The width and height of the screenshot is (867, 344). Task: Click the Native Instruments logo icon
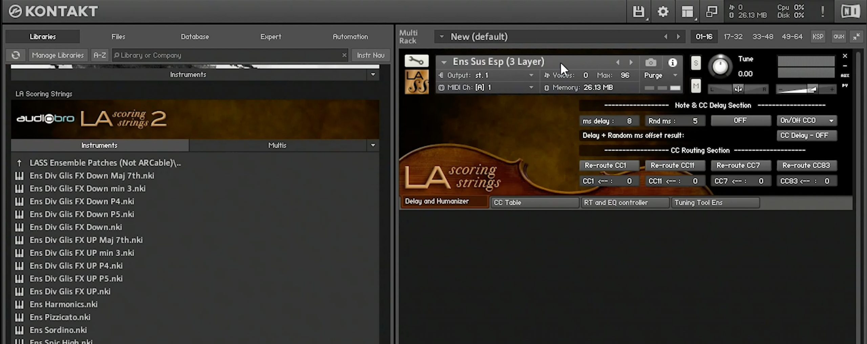click(x=850, y=12)
